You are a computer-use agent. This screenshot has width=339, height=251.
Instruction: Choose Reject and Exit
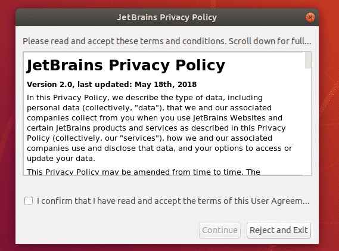[279, 230]
